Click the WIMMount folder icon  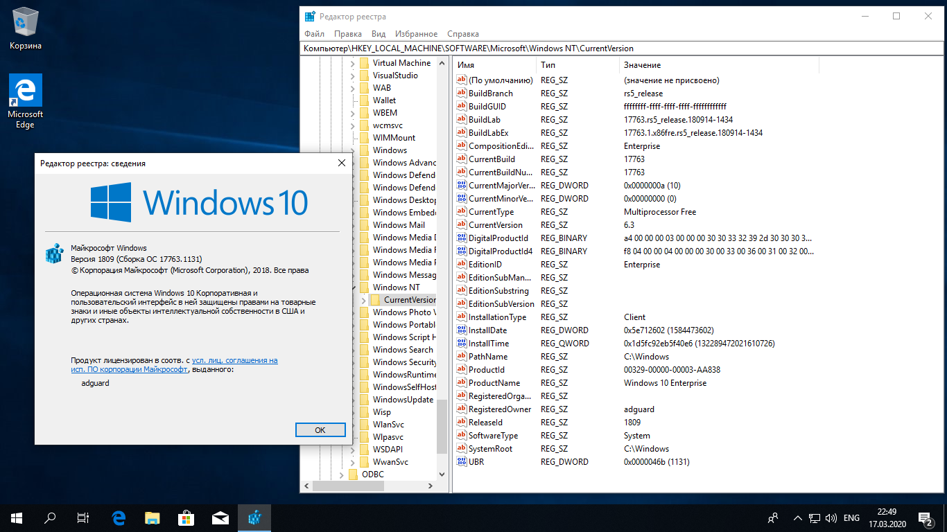point(364,138)
